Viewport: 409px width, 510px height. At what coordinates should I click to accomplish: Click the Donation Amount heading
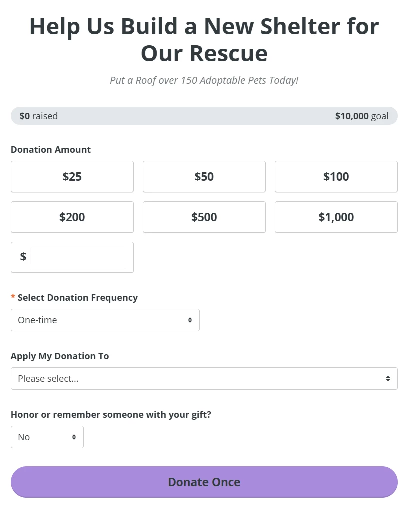point(50,149)
